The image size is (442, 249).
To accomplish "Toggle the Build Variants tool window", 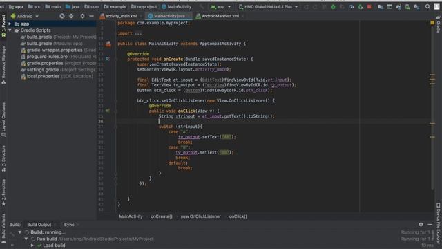I will coord(3,229).
